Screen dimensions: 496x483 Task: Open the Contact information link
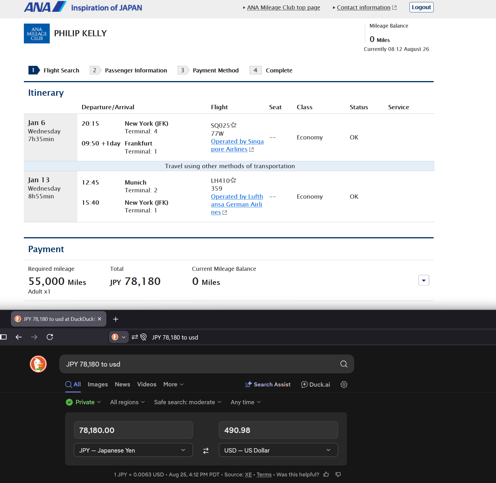point(367,7)
